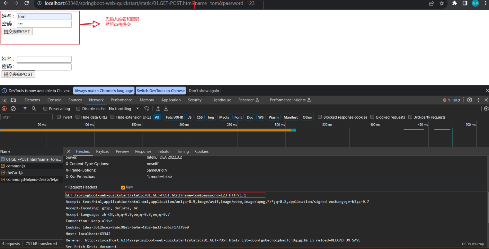489x249 pixels.
Task: Uncheck the Raw request headers checkbox
Action: [123, 187]
